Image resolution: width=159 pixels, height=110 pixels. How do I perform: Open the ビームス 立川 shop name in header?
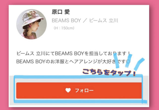[x=103, y=21]
